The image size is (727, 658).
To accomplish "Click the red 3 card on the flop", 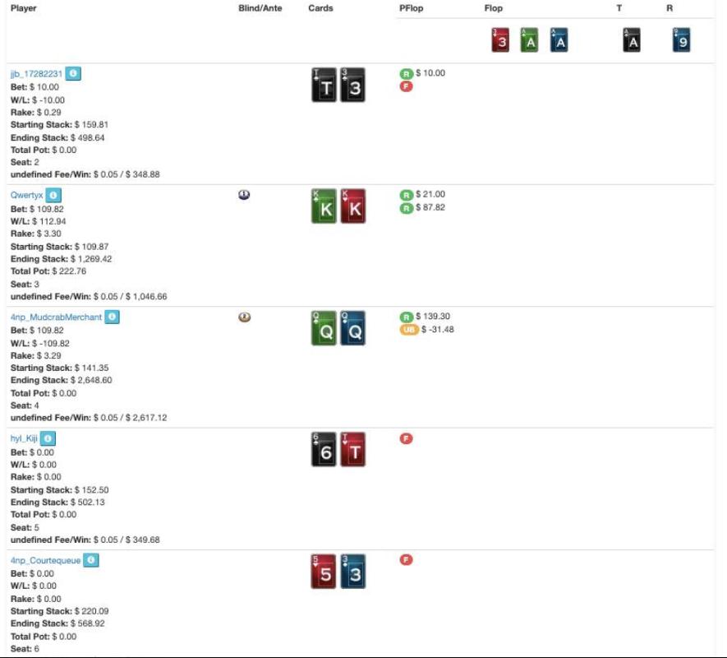I will coord(500,40).
